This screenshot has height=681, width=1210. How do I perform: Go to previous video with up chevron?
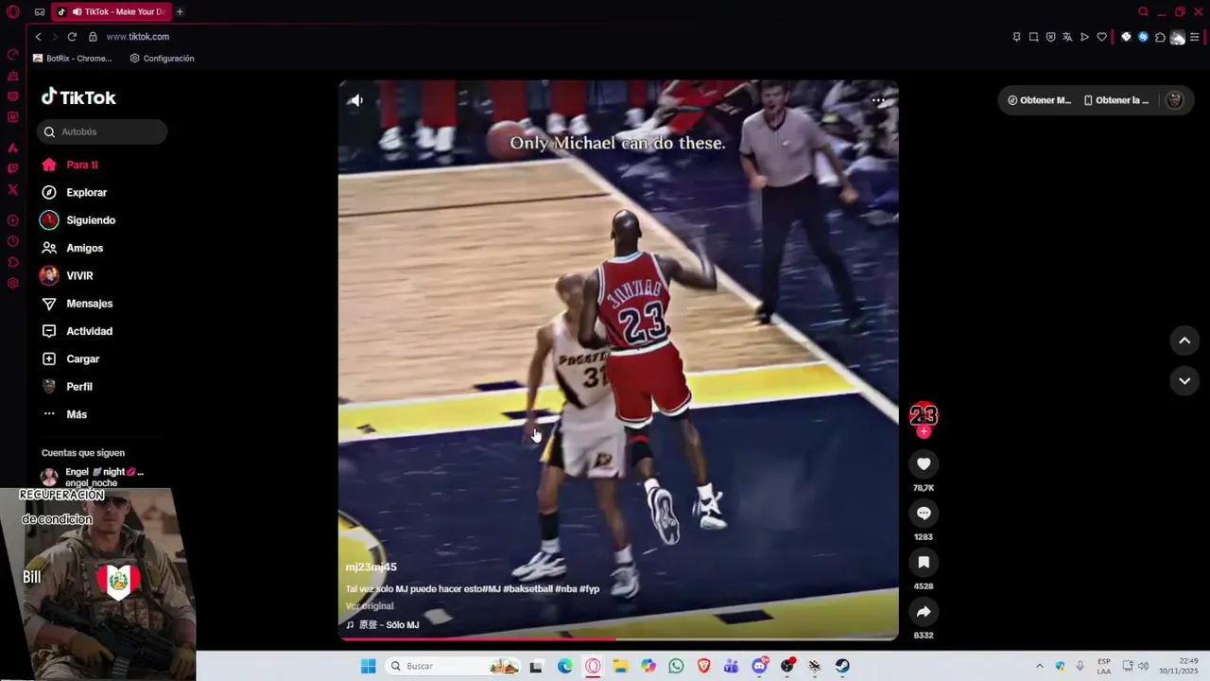click(x=1184, y=340)
